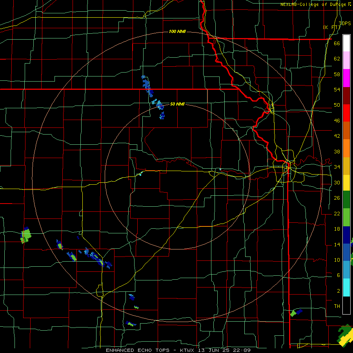Image resolution: width=353 pixels, height=353 pixels.
Task: Click the "22" legend value
Action: (x=337, y=213)
